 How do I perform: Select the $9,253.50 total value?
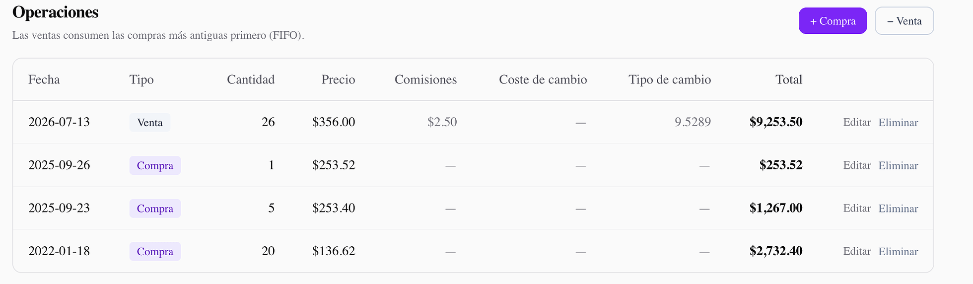click(x=776, y=122)
